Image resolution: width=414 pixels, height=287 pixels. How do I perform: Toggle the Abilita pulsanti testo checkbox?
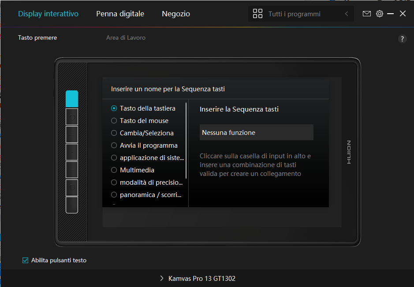pyautogui.click(x=25, y=260)
